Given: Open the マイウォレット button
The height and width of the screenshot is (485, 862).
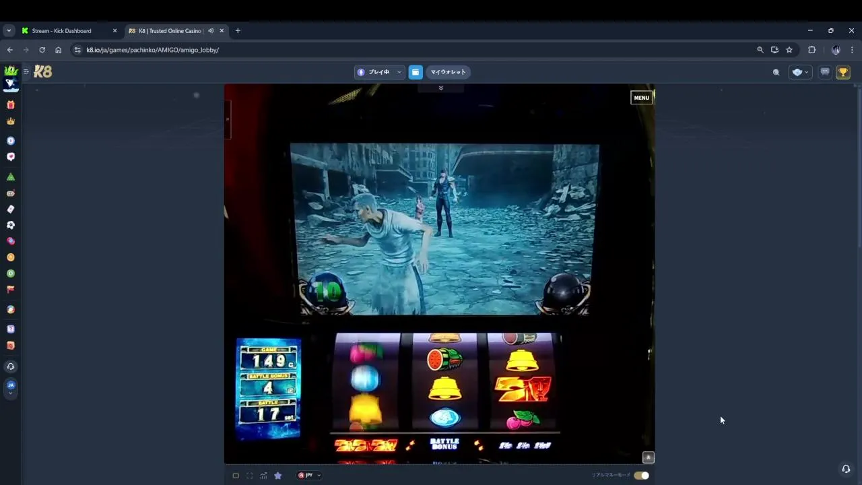Looking at the screenshot, I should click(448, 72).
